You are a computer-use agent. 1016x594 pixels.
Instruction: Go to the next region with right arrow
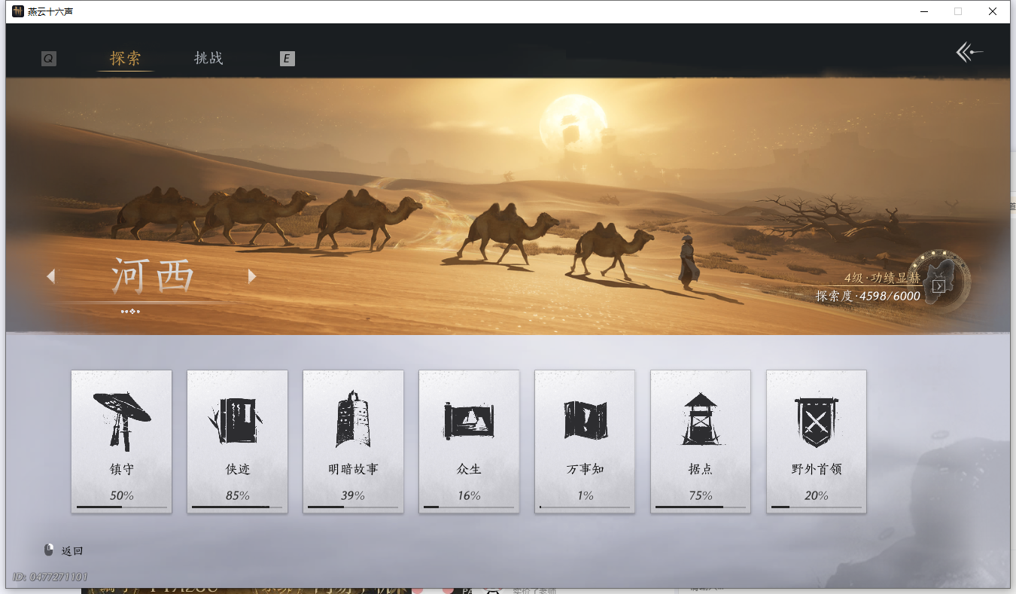tap(252, 276)
